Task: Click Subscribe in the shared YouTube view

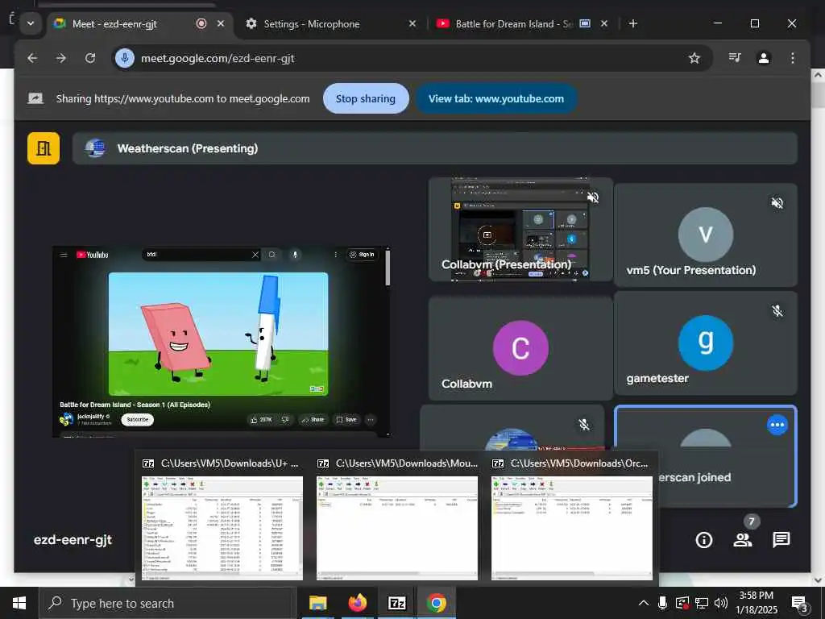Action: coord(137,419)
